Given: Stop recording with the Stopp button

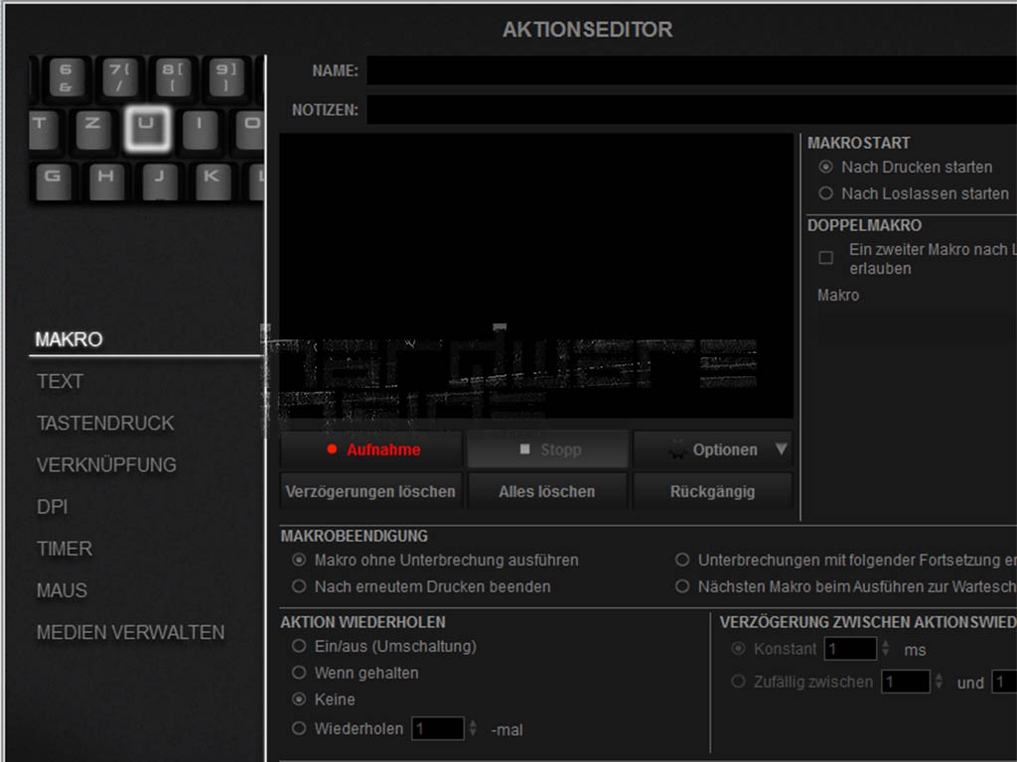Looking at the screenshot, I should [x=548, y=449].
